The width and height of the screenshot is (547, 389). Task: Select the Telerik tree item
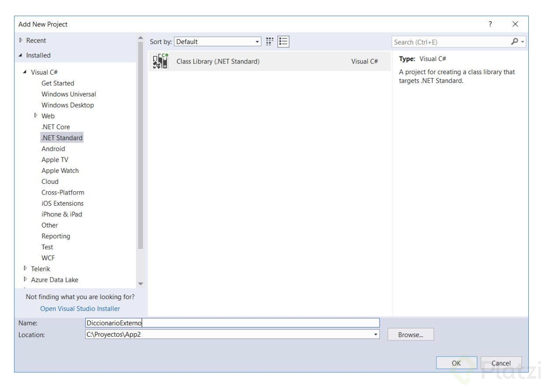40,269
